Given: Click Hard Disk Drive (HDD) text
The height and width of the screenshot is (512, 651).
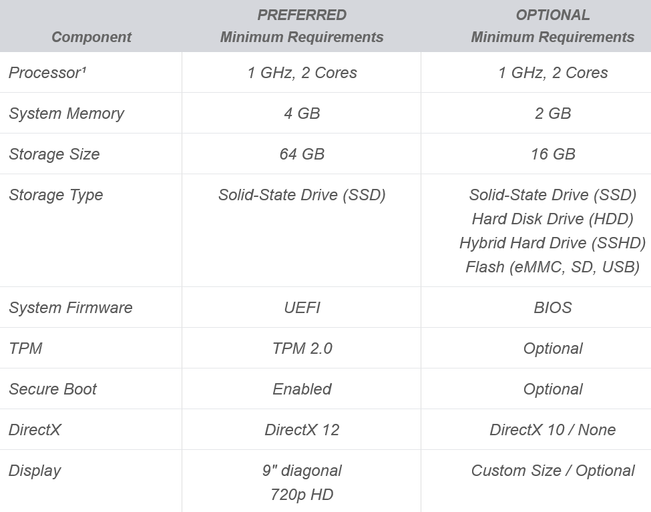Looking at the screenshot, I should click(553, 219).
